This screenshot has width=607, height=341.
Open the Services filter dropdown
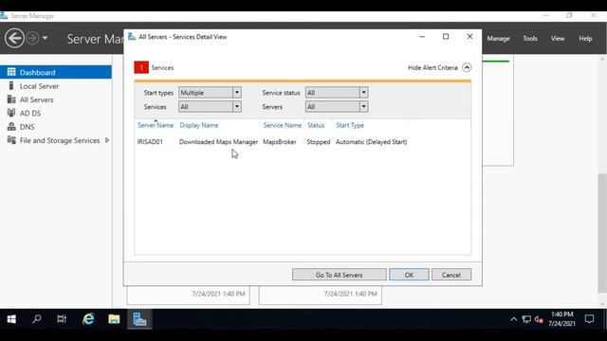pos(210,107)
